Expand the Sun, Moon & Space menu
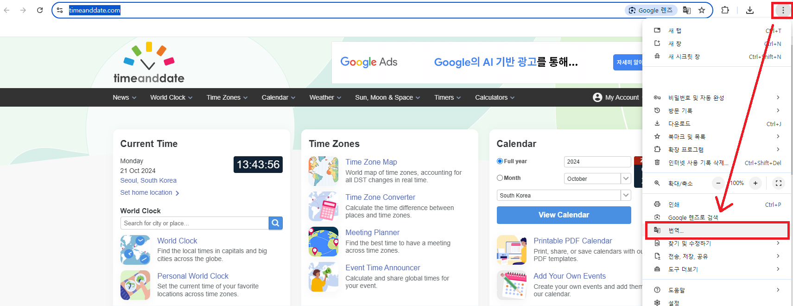 (x=387, y=97)
